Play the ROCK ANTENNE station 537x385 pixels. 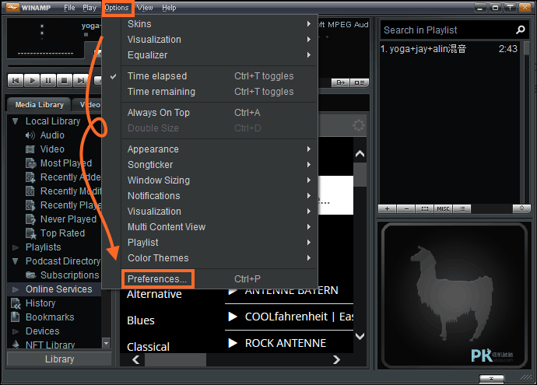pos(233,343)
